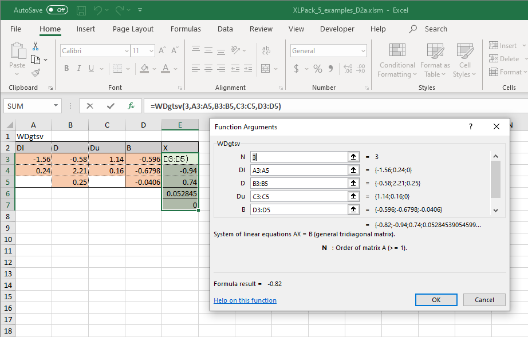Open the Font Color dropdown arrow

(x=175, y=69)
